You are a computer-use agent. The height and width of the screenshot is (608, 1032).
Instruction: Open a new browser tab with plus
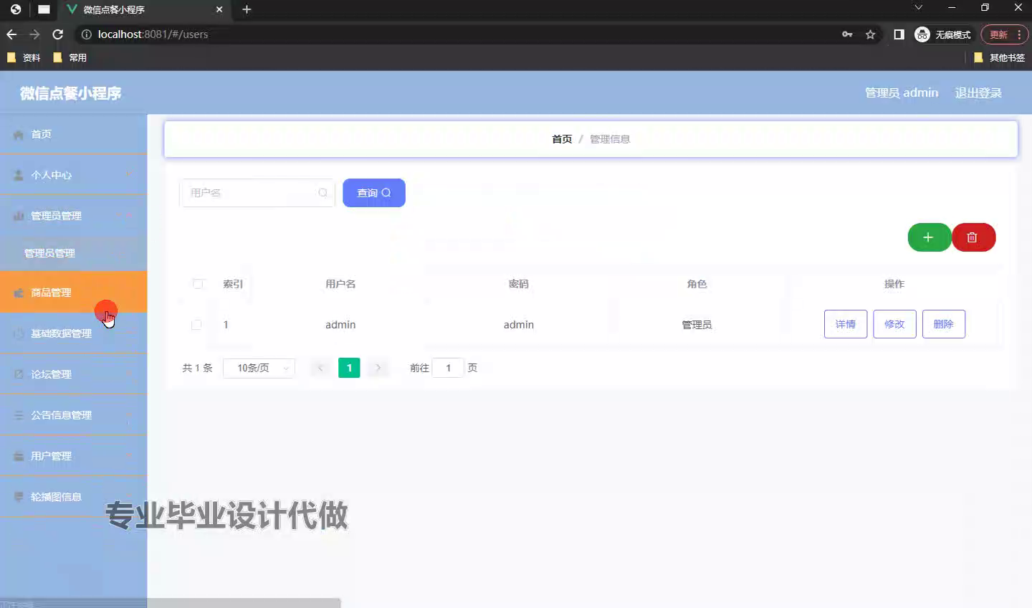(x=247, y=9)
